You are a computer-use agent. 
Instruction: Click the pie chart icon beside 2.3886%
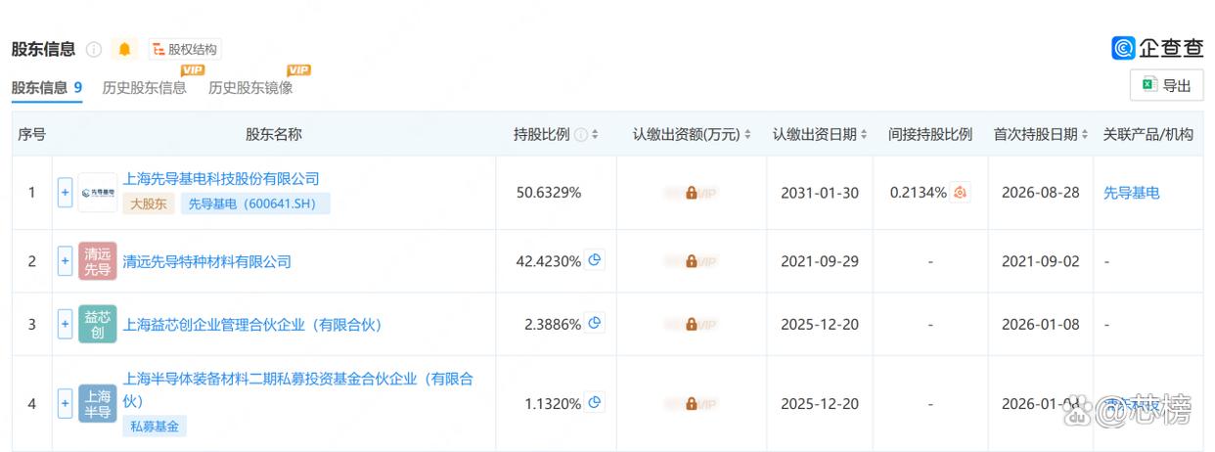click(595, 323)
